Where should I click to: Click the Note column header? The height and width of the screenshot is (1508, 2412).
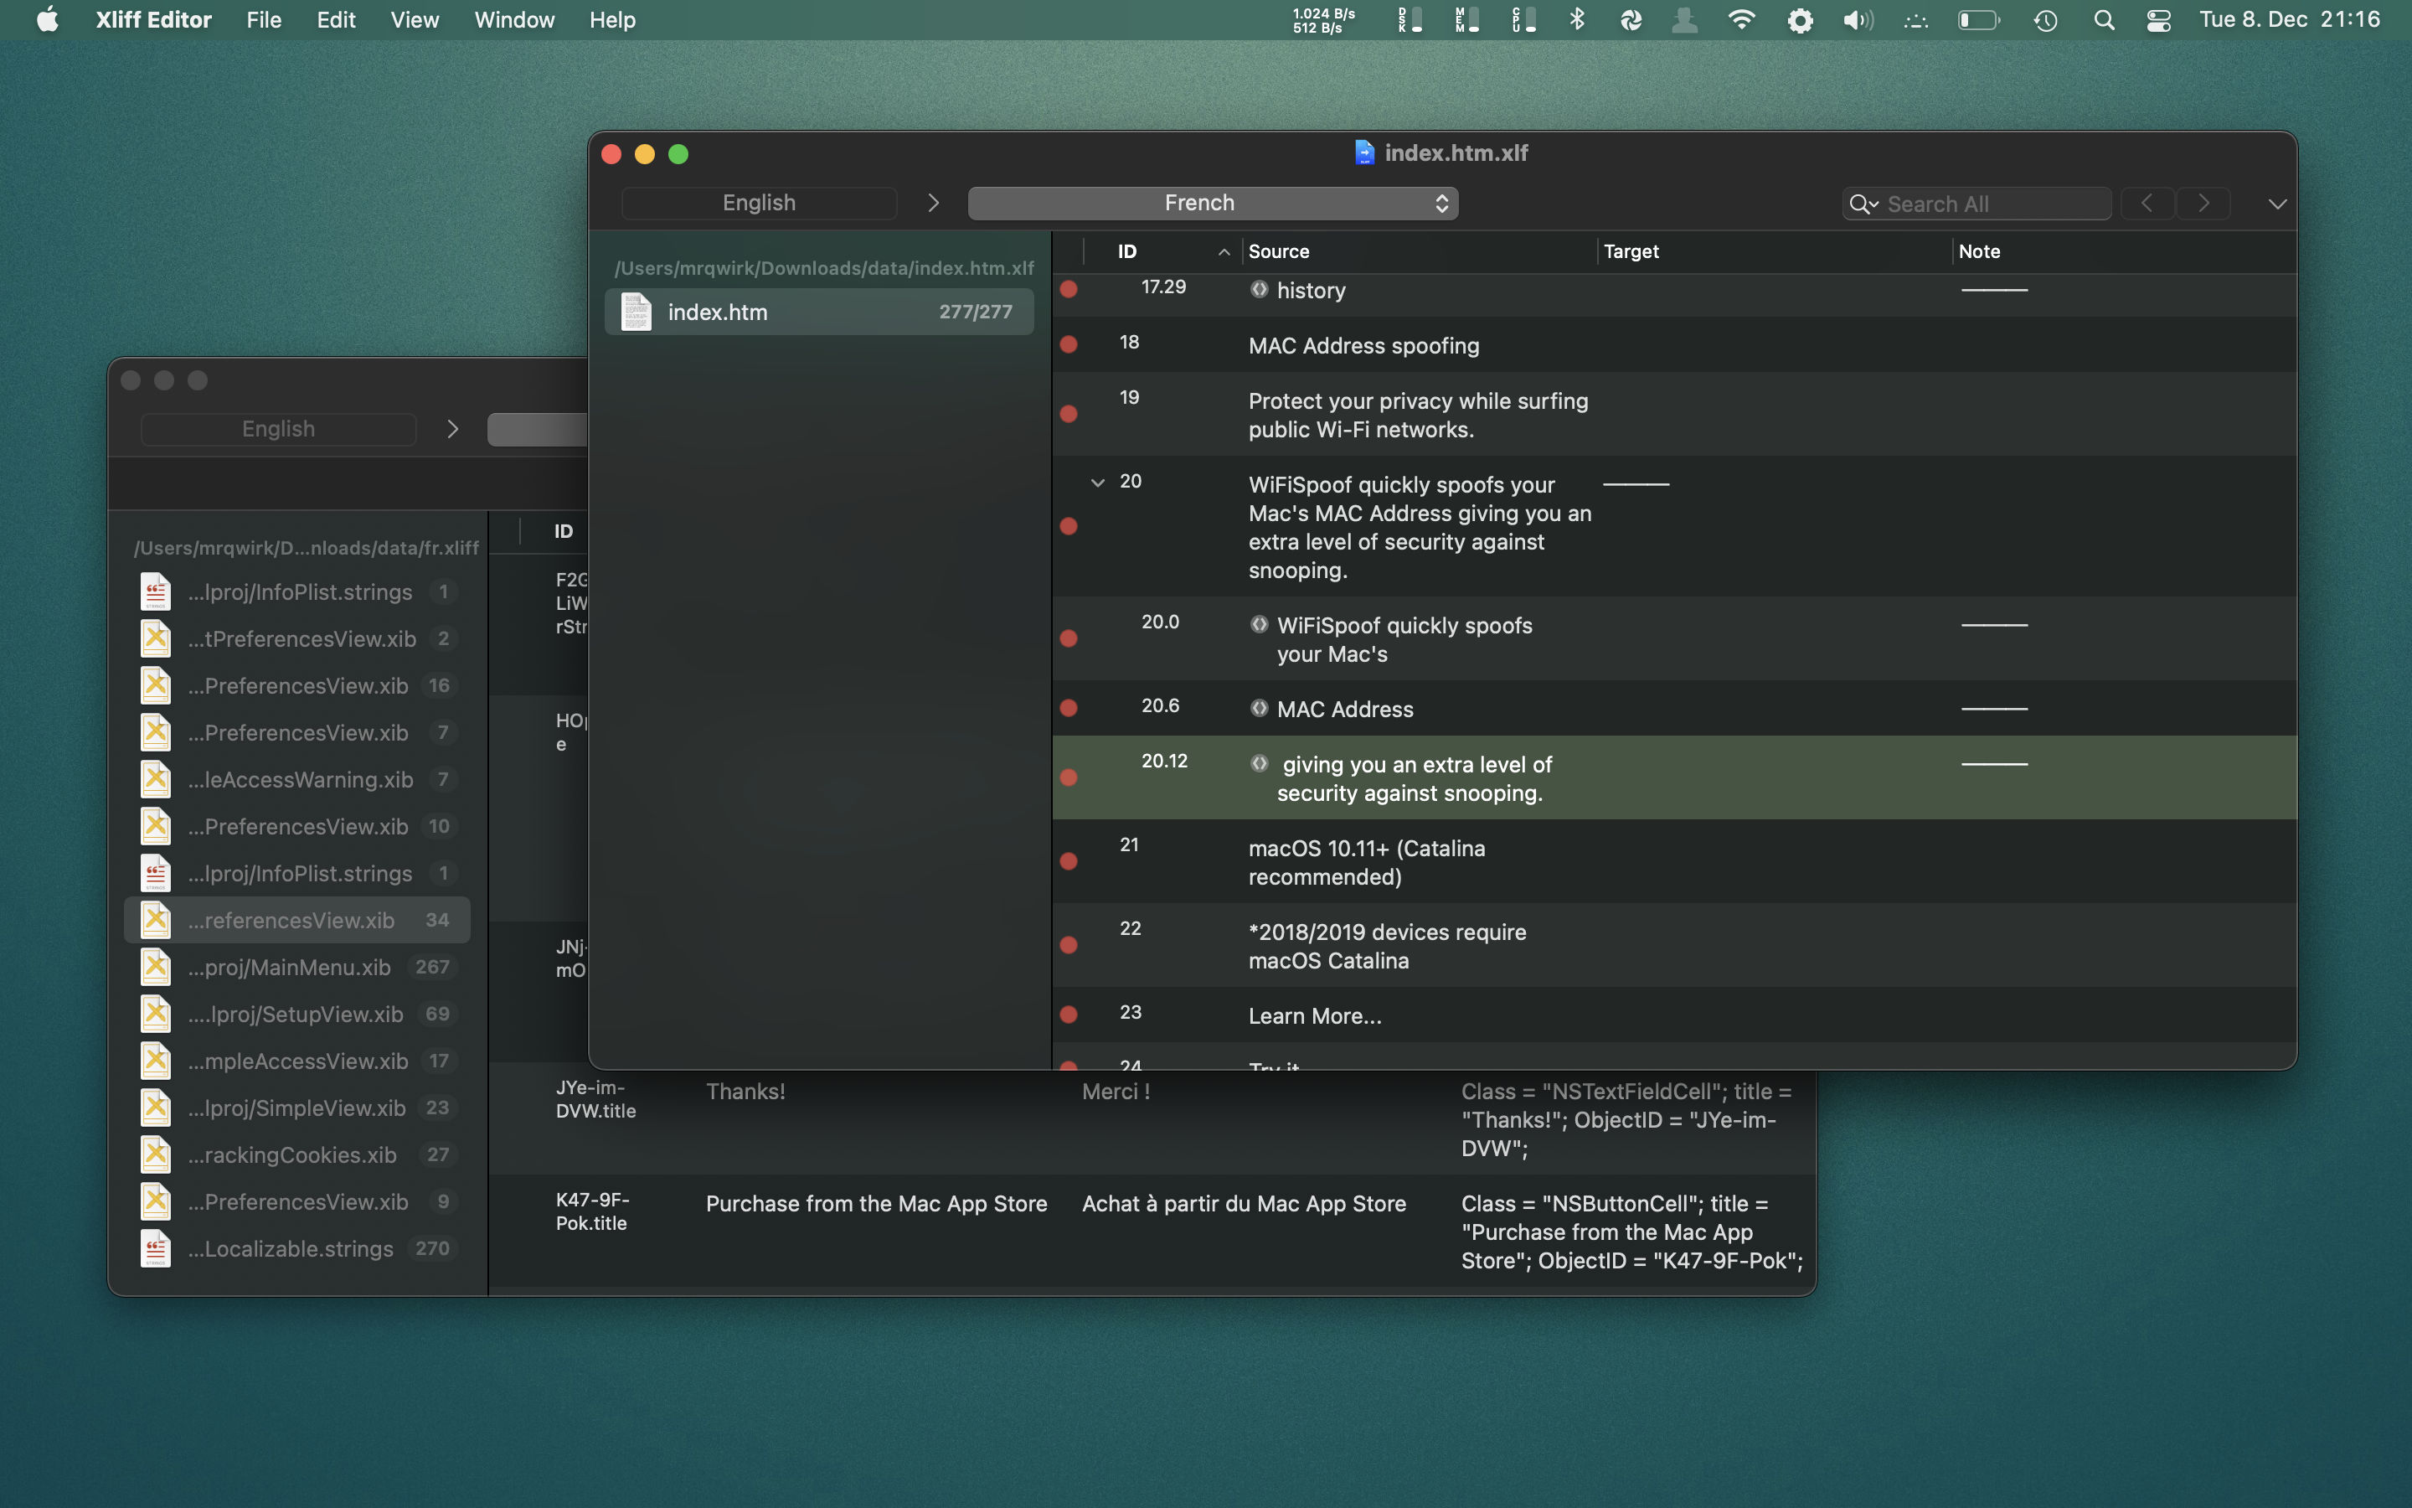point(2123,252)
